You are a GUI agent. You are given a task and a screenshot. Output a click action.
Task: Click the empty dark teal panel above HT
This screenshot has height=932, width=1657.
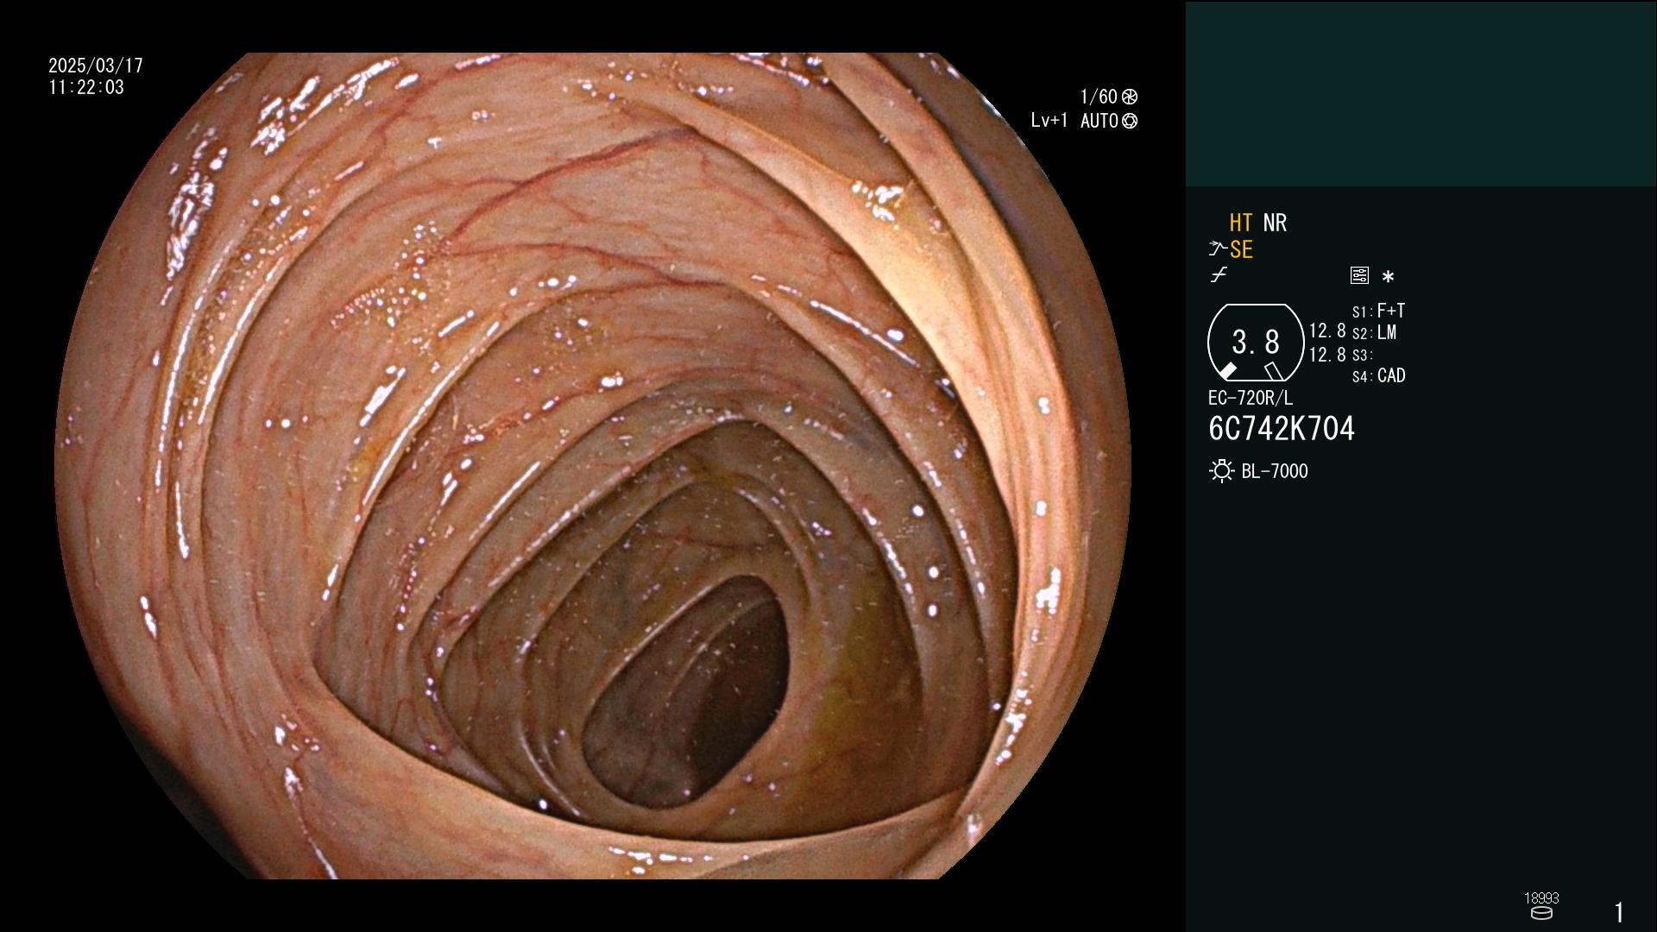[x=1421, y=93]
